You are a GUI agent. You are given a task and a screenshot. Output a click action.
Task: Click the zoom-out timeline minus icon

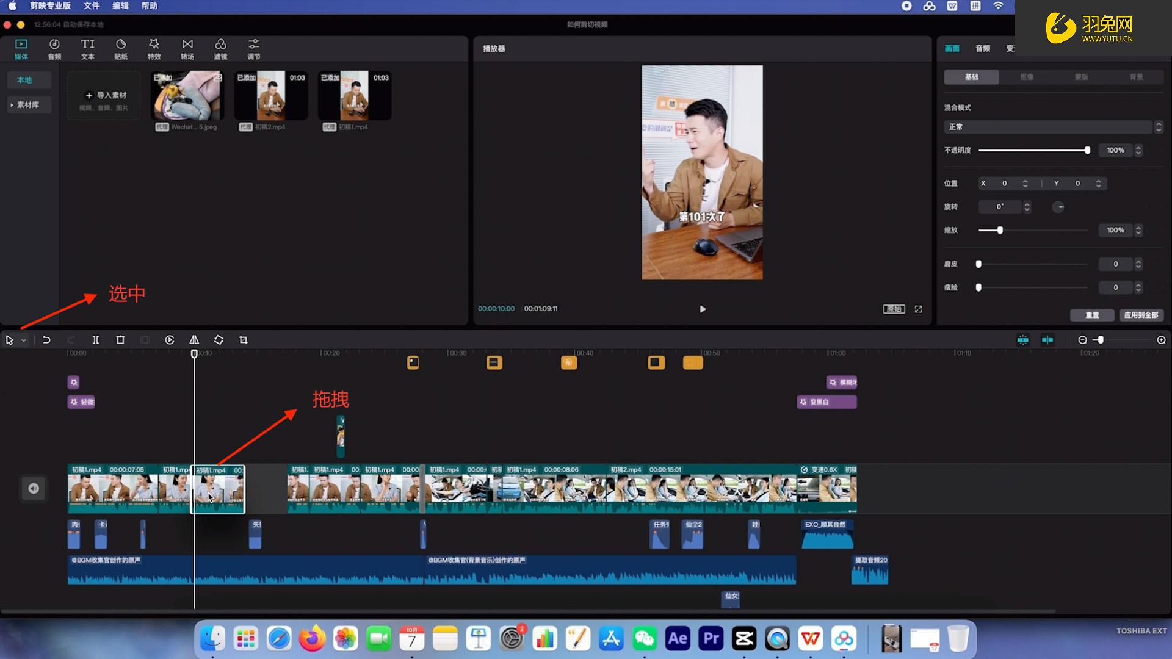[x=1082, y=340]
